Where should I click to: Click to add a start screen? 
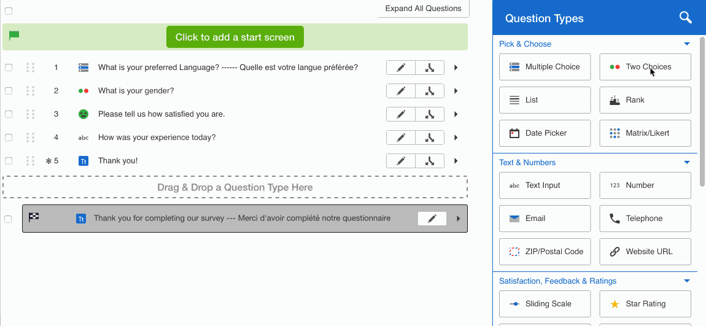[x=235, y=37]
